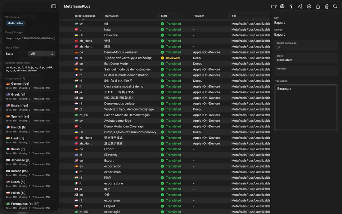The image size is (342, 214).
Task: Click green check icon on 'Εξαγωγή' row
Action: (x=162, y=155)
